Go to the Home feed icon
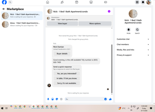Image resolution: width=155 pixels, height=112 pixels. [47, 2]
